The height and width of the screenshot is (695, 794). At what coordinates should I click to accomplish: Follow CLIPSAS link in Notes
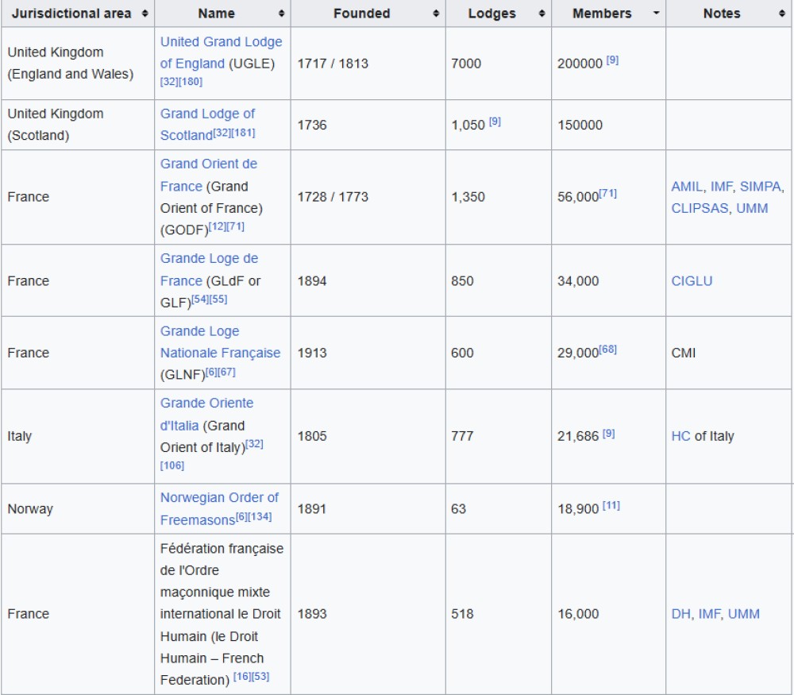(x=700, y=208)
